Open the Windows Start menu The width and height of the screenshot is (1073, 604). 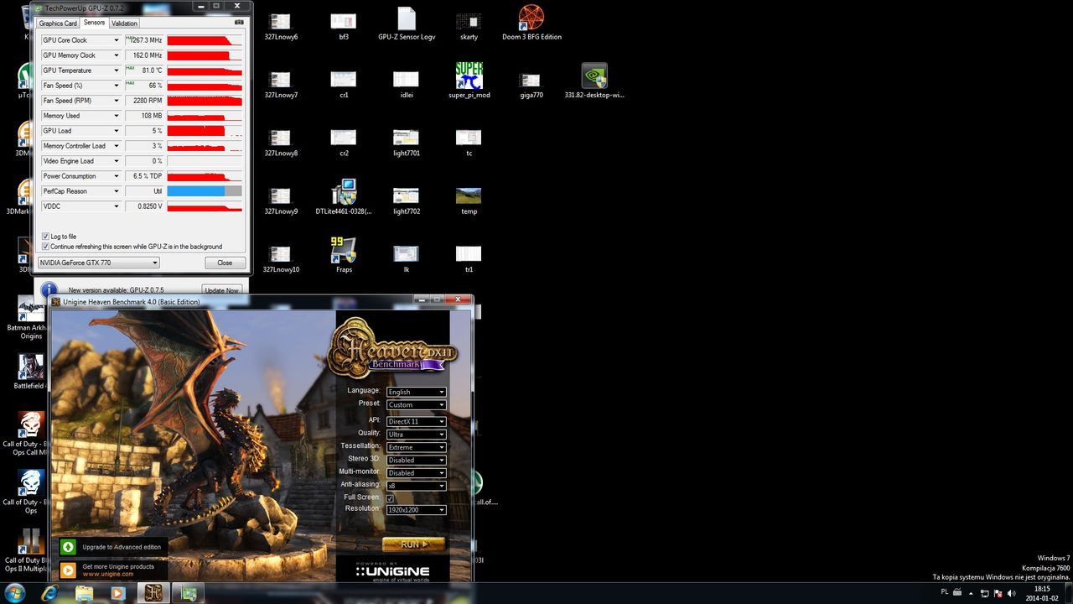[x=17, y=593]
